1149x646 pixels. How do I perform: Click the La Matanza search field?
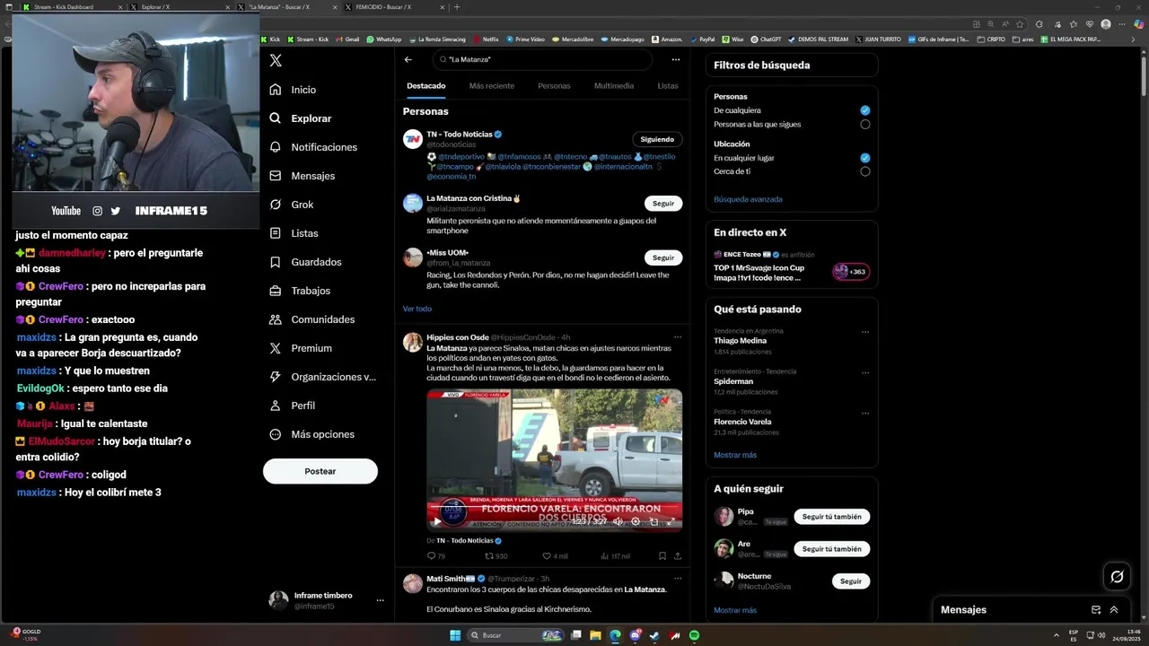tap(542, 59)
